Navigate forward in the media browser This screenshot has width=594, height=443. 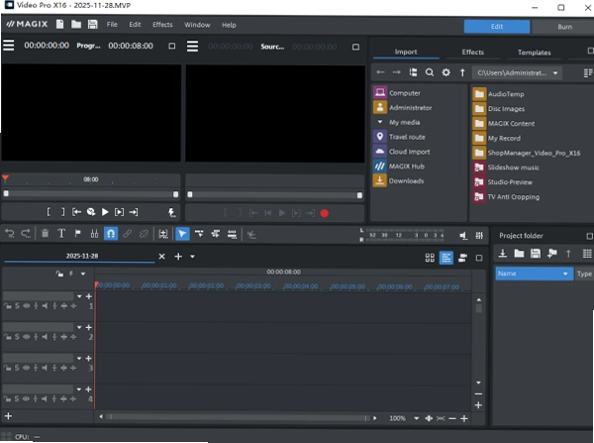396,72
